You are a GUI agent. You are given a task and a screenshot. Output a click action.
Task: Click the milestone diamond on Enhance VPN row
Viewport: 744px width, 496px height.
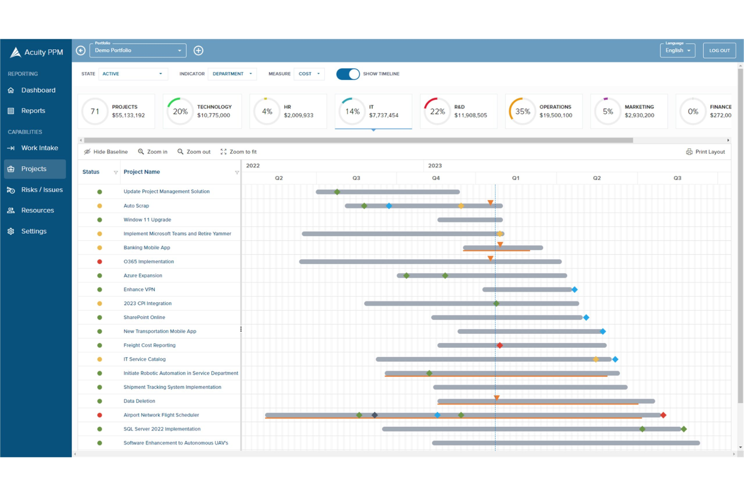point(575,289)
